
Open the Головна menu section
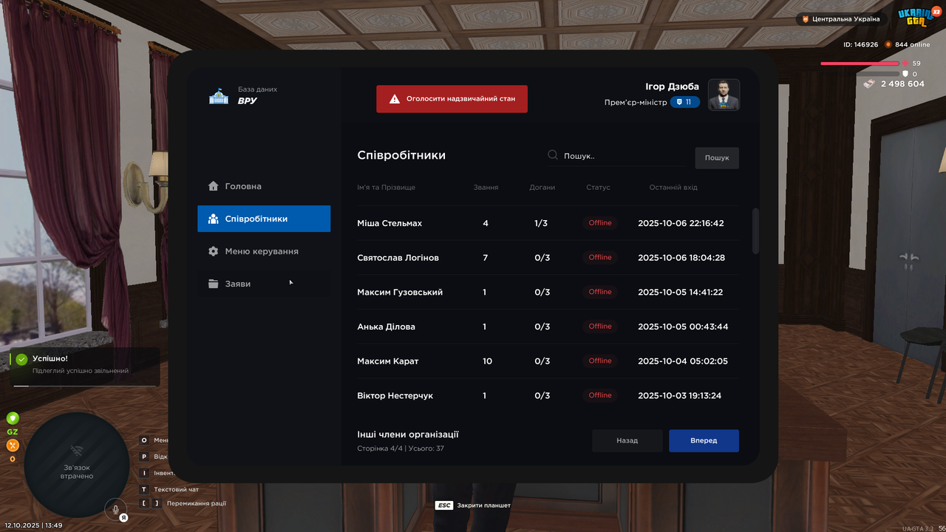click(264, 186)
